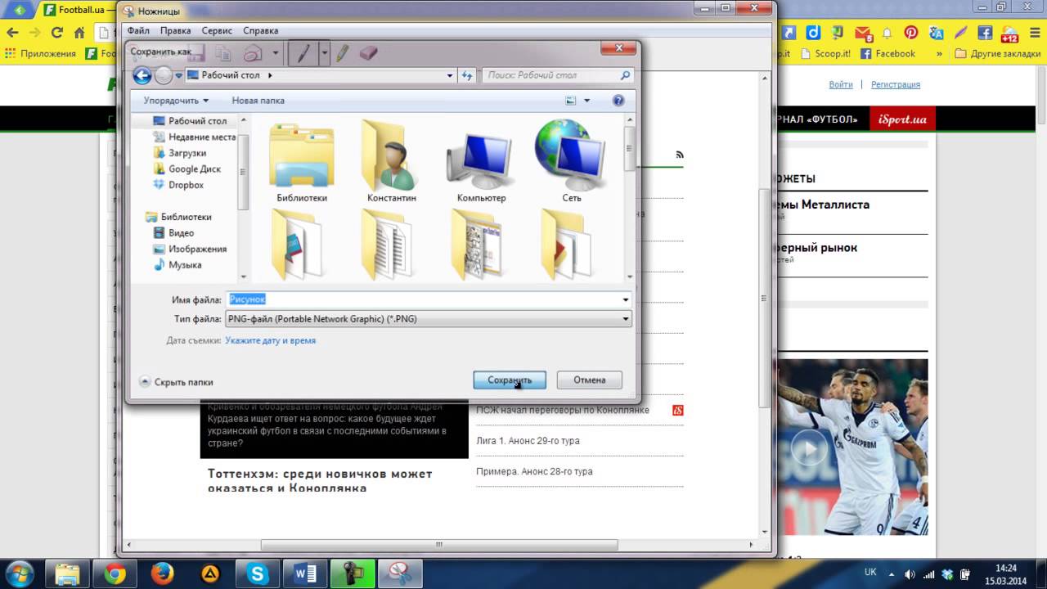
Task: Click the Регистрация link on the website
Action: [896, 84]
